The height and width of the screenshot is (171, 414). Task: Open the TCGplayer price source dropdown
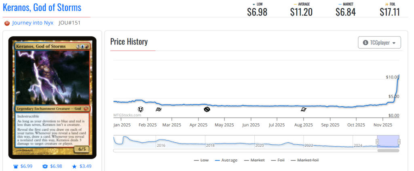(379, 42)
